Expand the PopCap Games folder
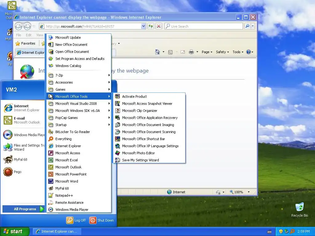Image resolution: width=315 pixels, height=236 pixels. point(79,118)
